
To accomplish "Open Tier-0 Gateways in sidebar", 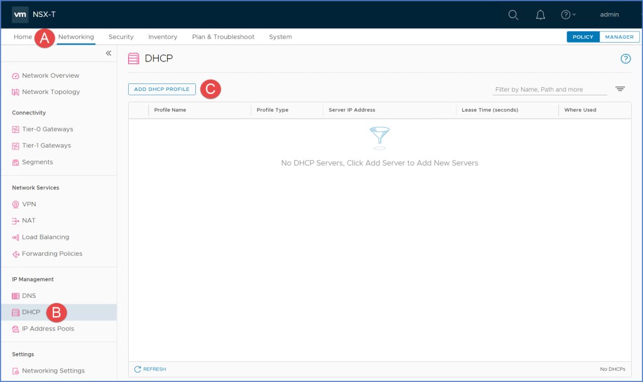I will [47, 129].
